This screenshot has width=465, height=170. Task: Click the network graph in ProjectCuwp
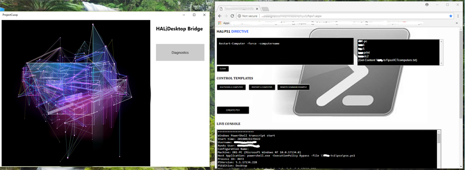point(76,93)
